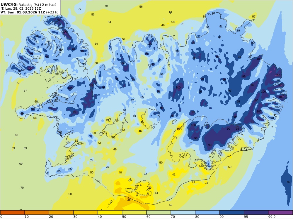
Task: Click the humidity value 42 on the map
Action: coord(207,183)
